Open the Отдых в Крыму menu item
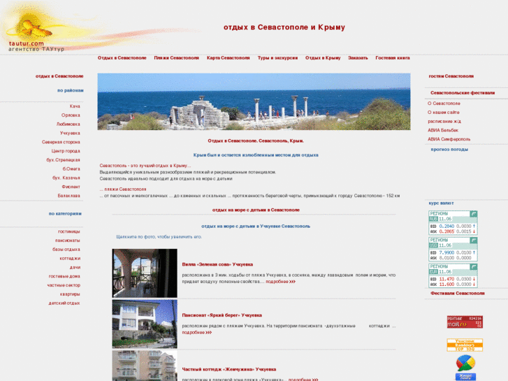Image resolution: width=508 pixels, height=381 pixels. point(323,58)
